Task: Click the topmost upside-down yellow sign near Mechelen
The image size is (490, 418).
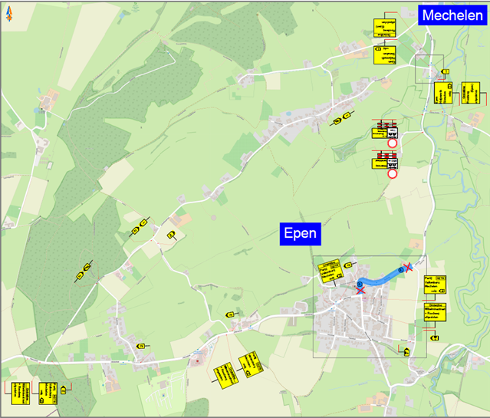Action: pyautogui.click(x=384, y=28)
